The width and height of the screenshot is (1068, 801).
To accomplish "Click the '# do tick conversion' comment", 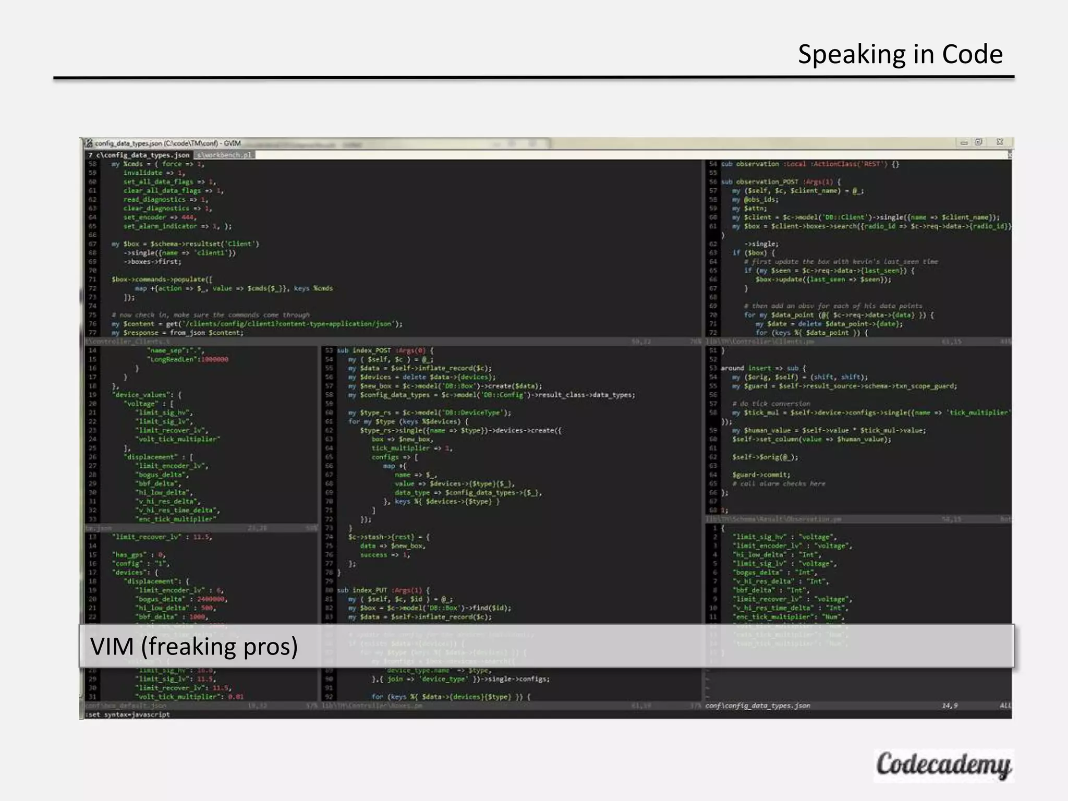I will point(771,404).
